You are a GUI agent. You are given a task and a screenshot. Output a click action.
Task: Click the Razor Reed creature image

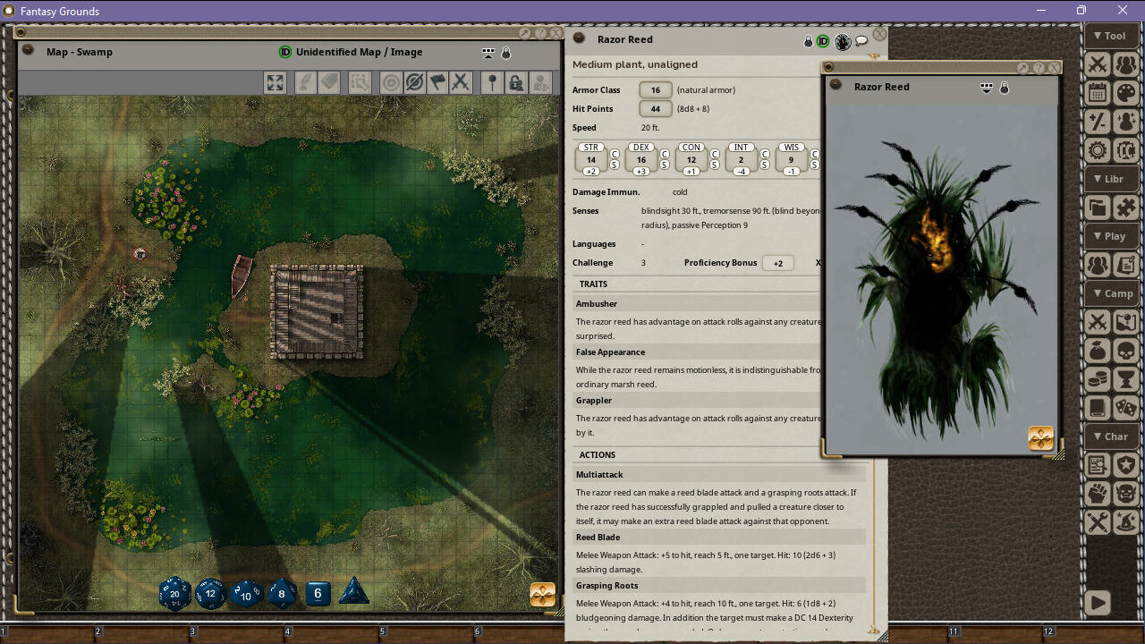941,277
